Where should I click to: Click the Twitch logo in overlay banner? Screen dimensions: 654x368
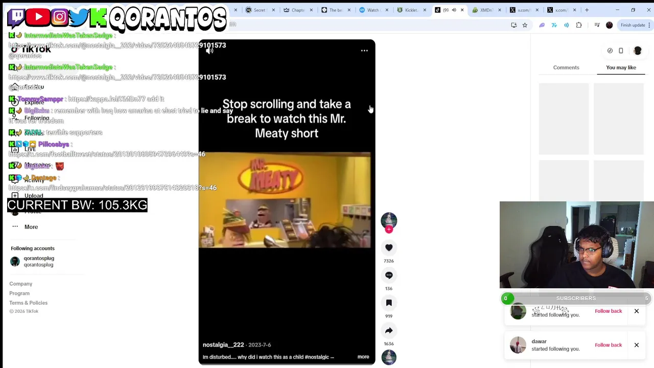click(17, 17)
